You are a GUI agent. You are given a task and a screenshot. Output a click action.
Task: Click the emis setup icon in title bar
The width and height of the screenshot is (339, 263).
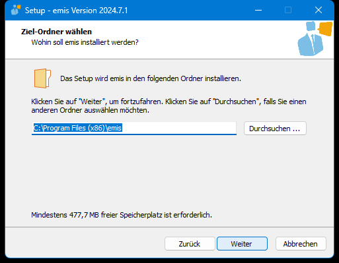click(x=16, y=10)
